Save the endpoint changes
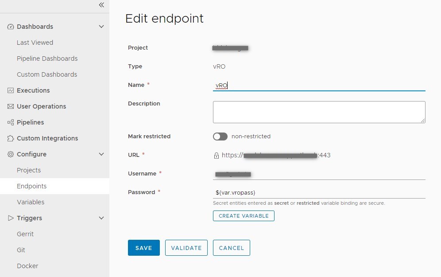 pyautogui.click(x=143, y=248)
